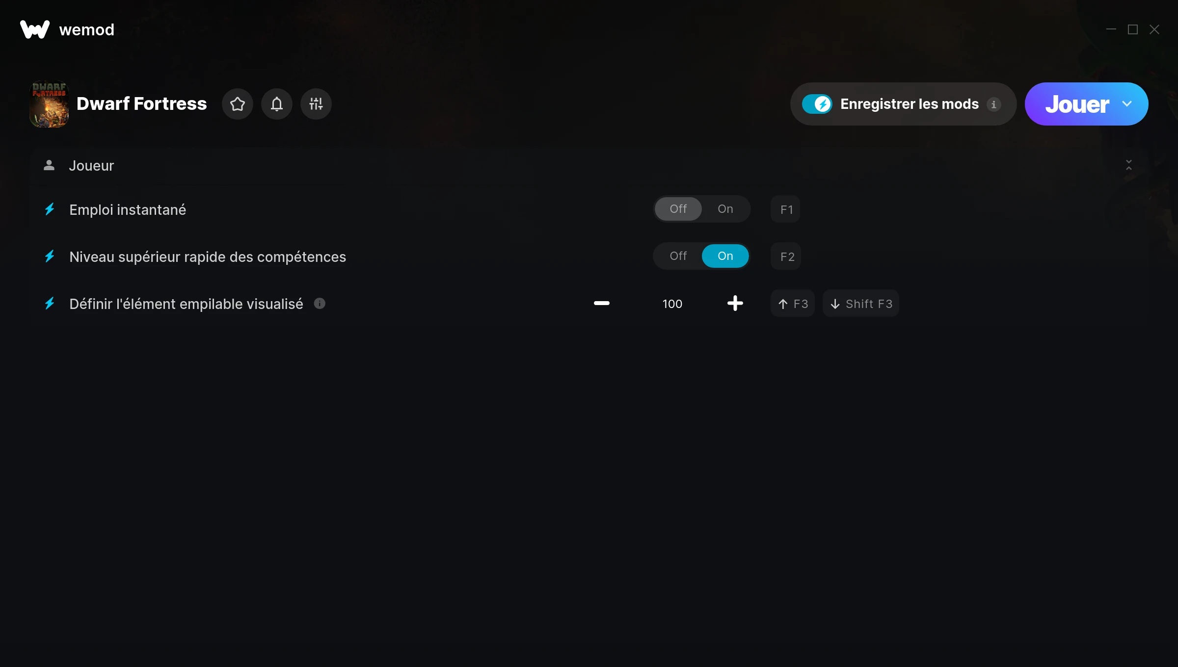
Task: Toggle the Enregistrer les mods switch
Action: tap(817, 104)
